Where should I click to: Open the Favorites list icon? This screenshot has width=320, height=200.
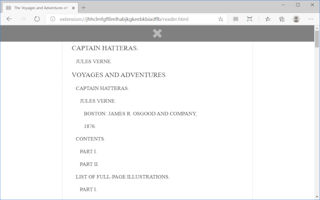pyautogui.click(x=268, y=19)
